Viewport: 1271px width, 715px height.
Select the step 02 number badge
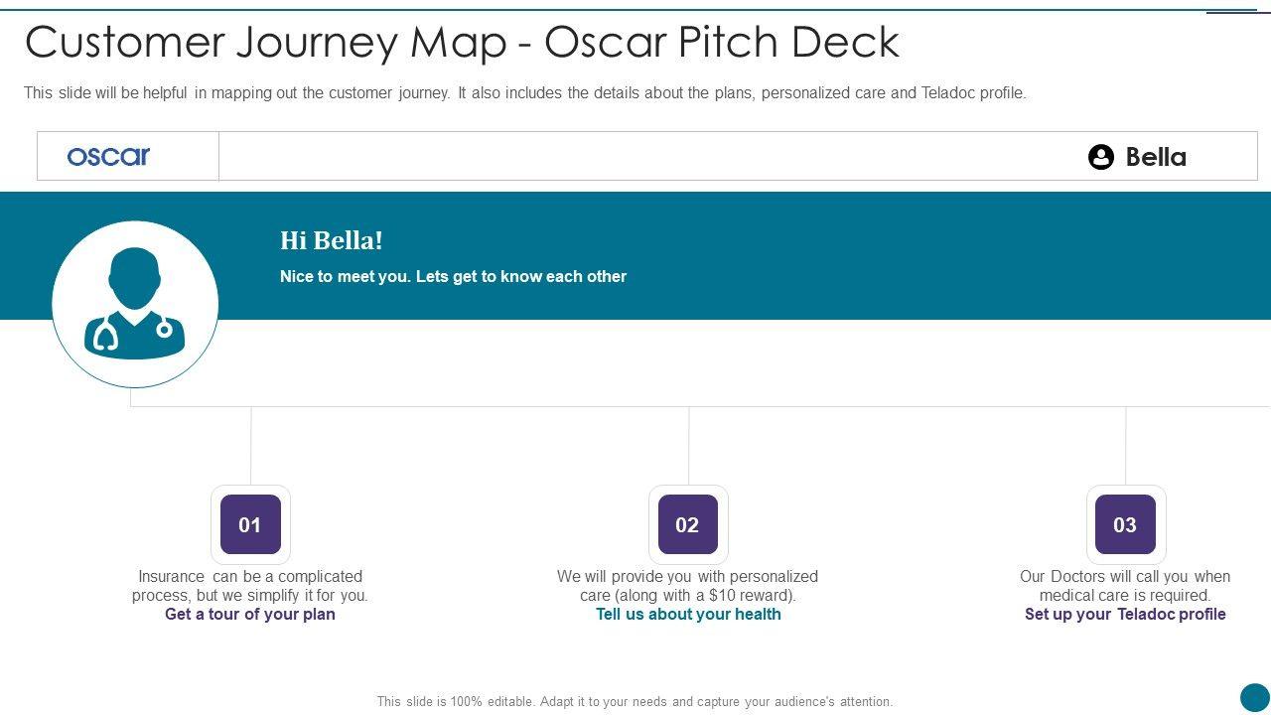pyautogui.click(x=687, y=524)
